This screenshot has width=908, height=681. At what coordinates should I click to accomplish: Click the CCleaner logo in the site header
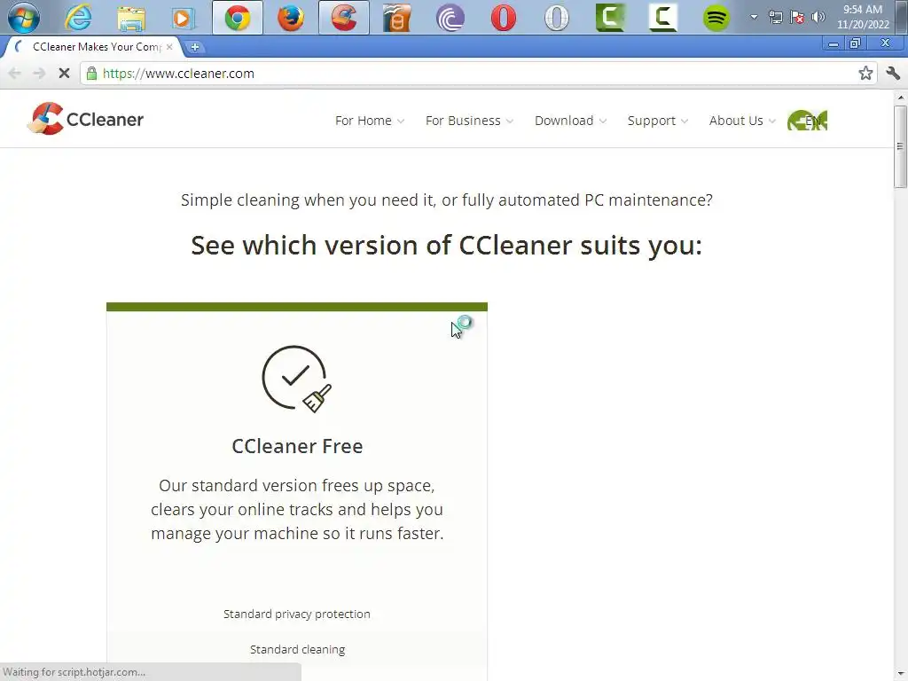[x=85, y=120]
